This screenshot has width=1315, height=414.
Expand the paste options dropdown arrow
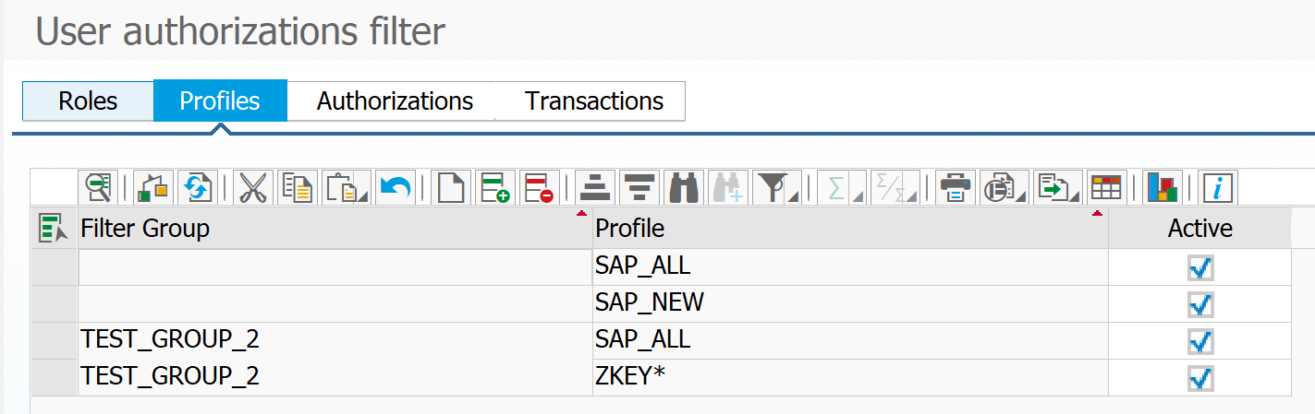(364, 195)
